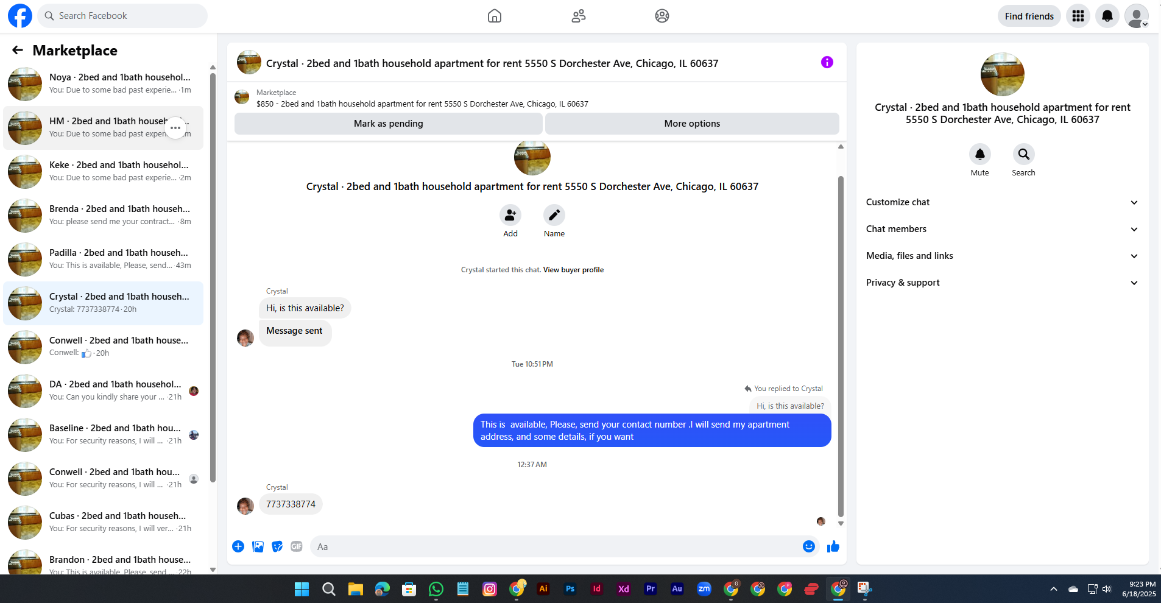Click Mark as pending button
The width and height of the screenshot is (1161, 603).
coord(389,124)
